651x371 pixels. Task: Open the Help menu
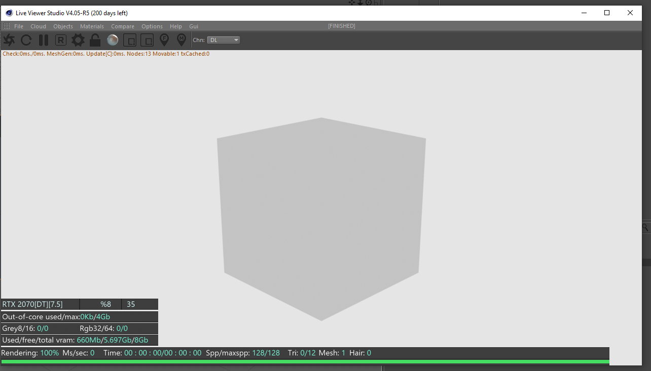(x=176, y=26)
